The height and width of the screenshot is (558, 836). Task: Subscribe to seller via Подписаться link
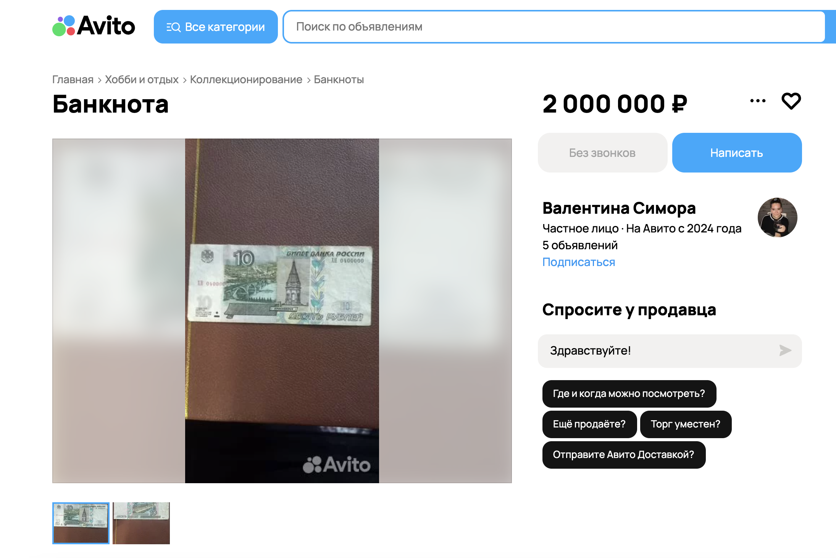pyautogui.click(x=579, y=262)
